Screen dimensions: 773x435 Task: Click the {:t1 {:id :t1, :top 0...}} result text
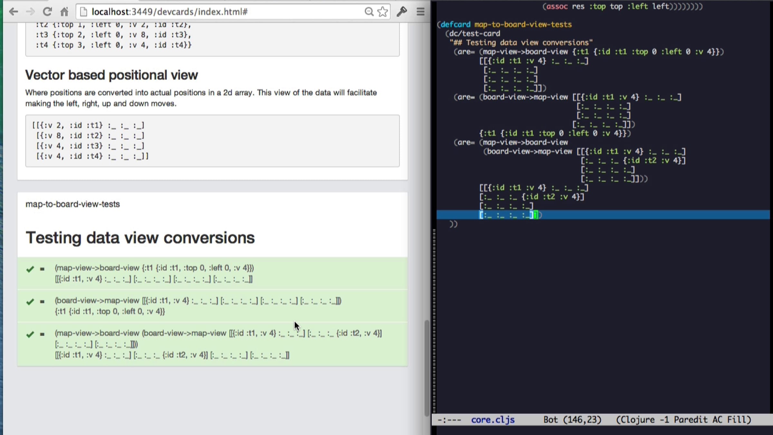(x=110, y=311)
